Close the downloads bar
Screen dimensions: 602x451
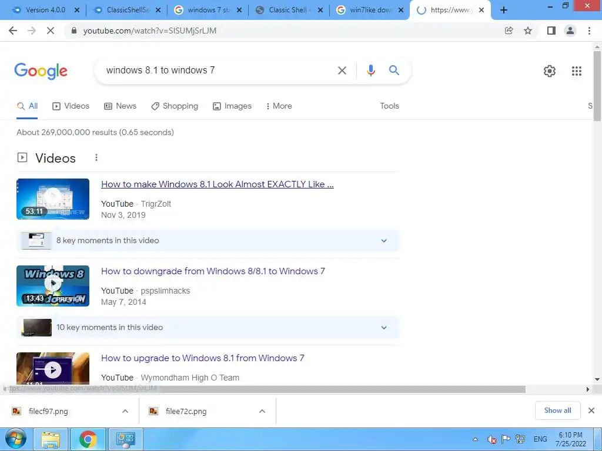tap(591, 410)
